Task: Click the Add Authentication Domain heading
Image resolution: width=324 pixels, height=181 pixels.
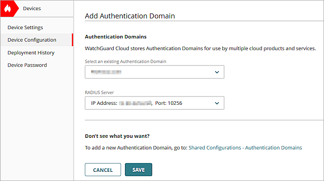Action: [130, 16]
